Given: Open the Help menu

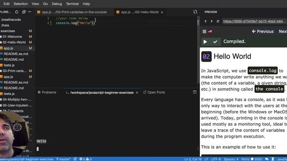Looking at the screenshot, I should pyautogui.click(x=86, y=4).
